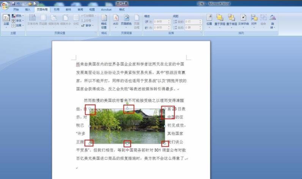Expand the theme 效果 (Effects) dropdown
Screen dimensions: 302x179
click(17, 25)
